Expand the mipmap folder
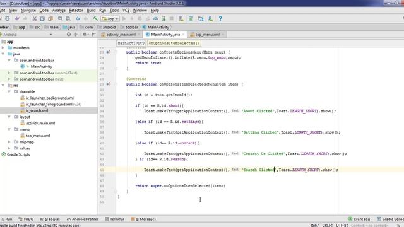This screenshot has width=404, height=227. click(x=9, y=142)
